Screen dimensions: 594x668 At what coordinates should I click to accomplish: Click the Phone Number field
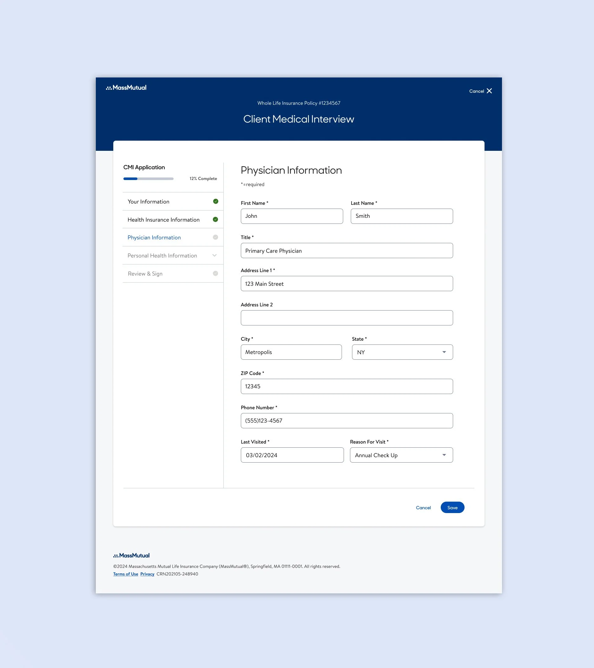pyautogui.click(x=347, y=421)
